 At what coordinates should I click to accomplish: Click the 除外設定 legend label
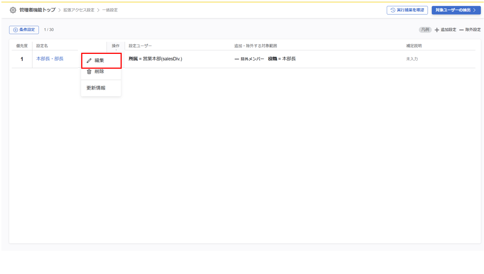pyautogui.click(x=473, y=30)
